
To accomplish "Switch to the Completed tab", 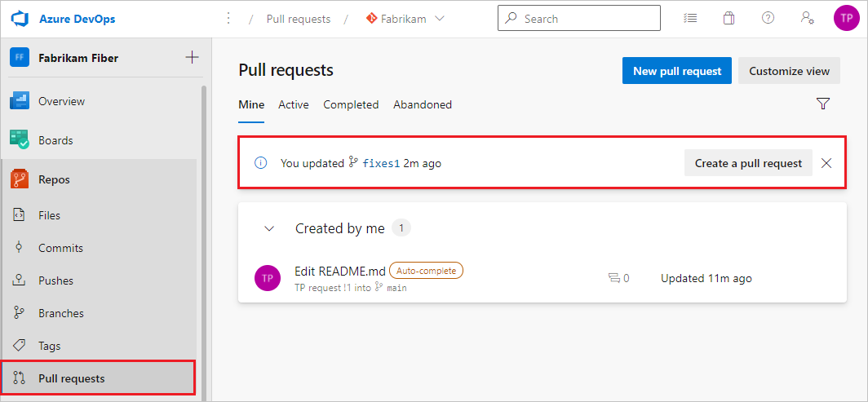I will (x=351, y=104).
